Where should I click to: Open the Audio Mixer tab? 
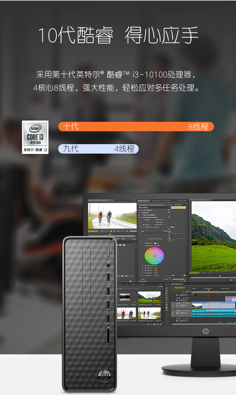[161, 200]
